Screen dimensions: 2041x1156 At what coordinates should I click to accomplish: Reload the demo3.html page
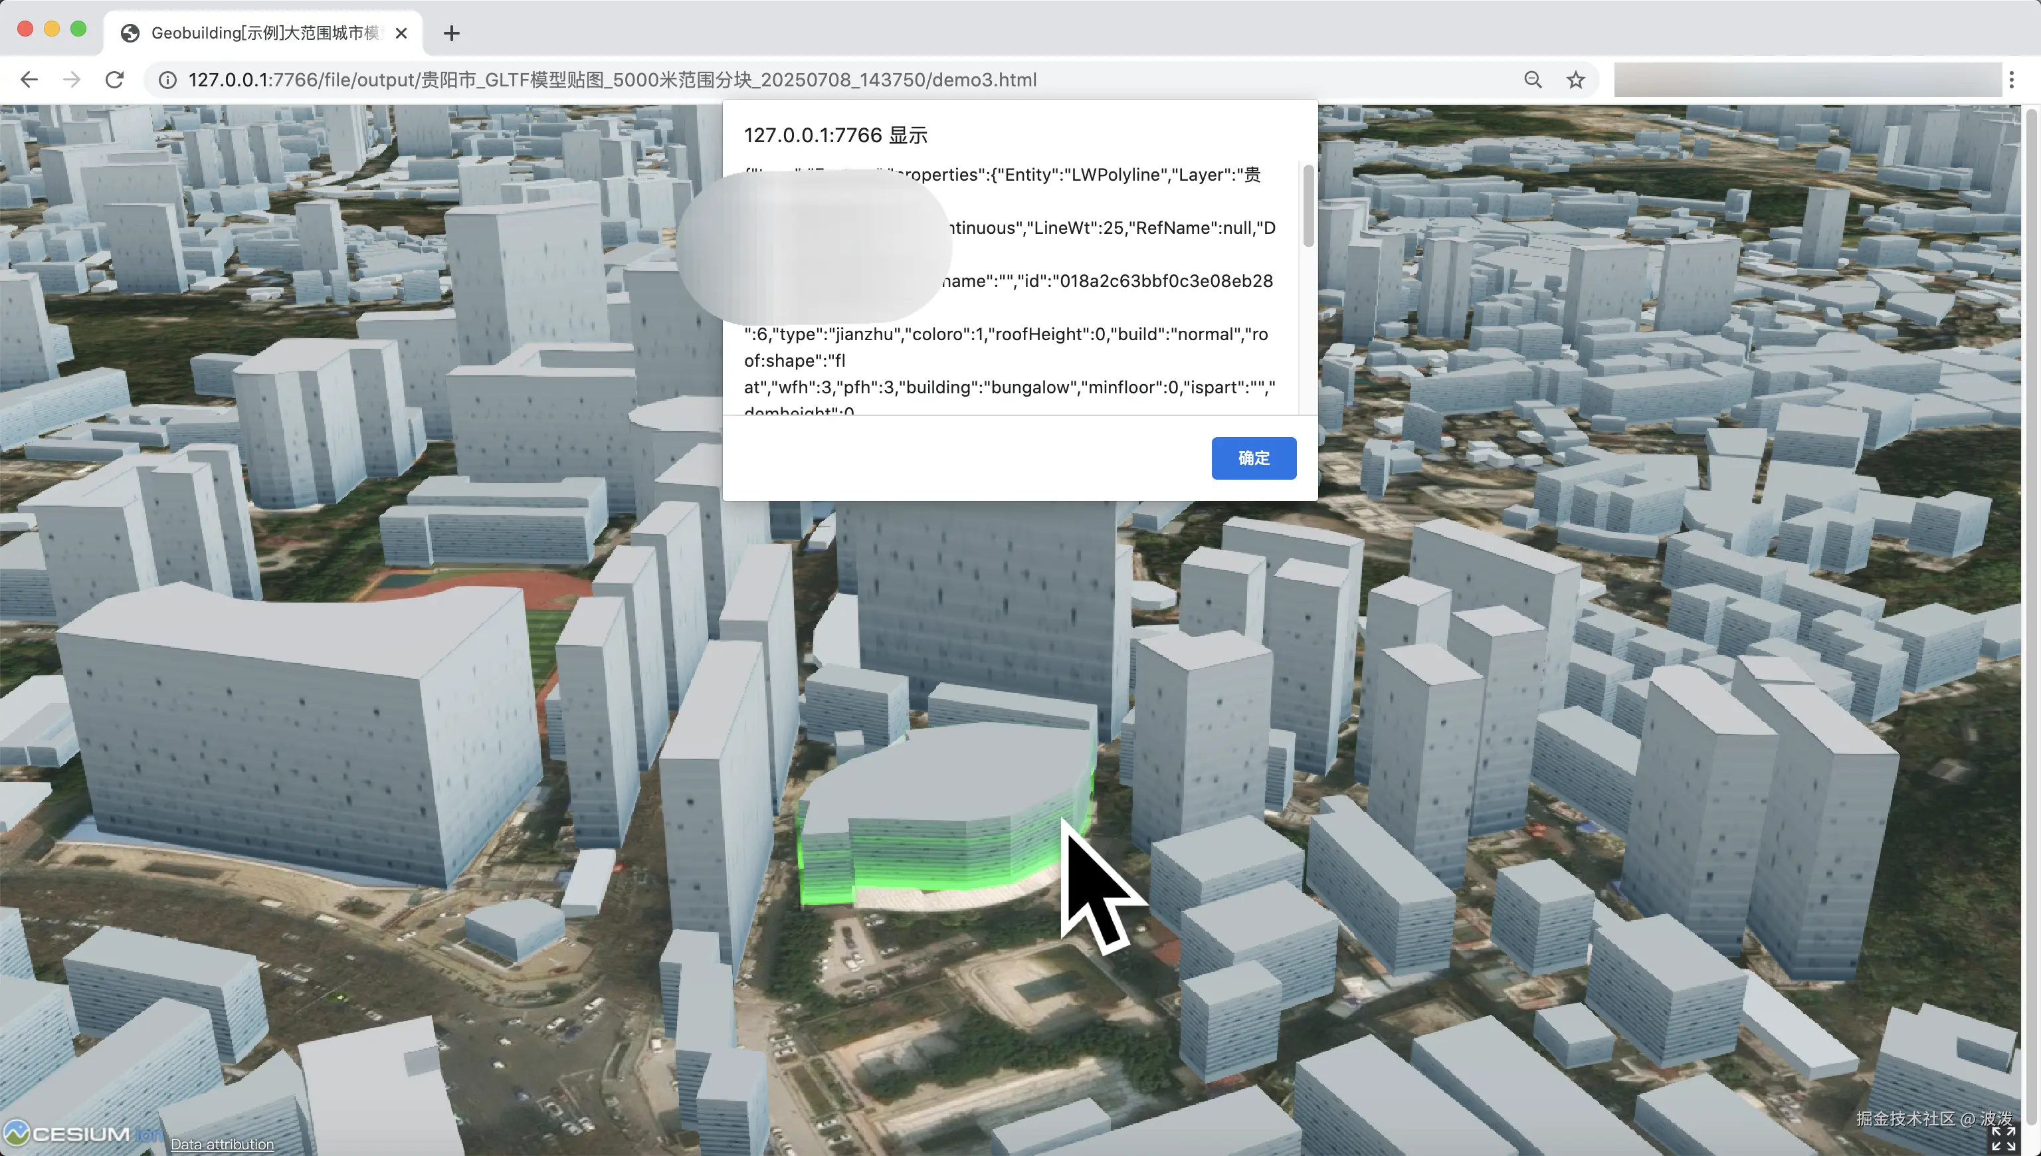[114, 80]
